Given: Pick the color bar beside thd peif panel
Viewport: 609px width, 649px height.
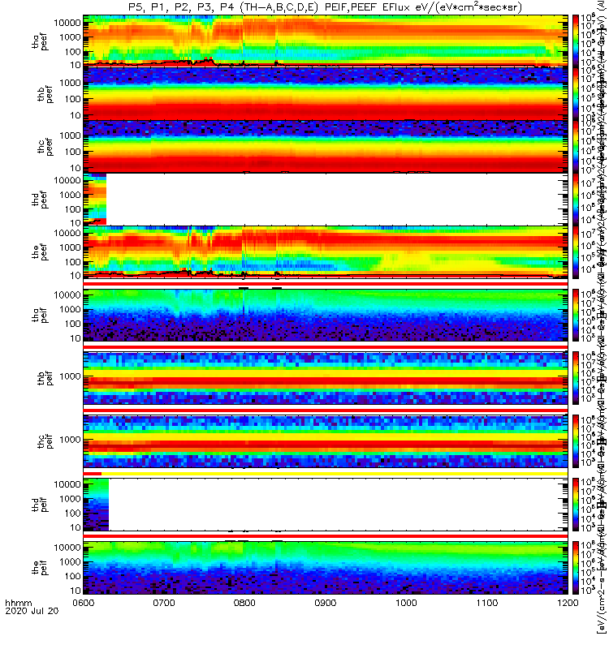Looking at the screenshot, I should tap(576, 504).
